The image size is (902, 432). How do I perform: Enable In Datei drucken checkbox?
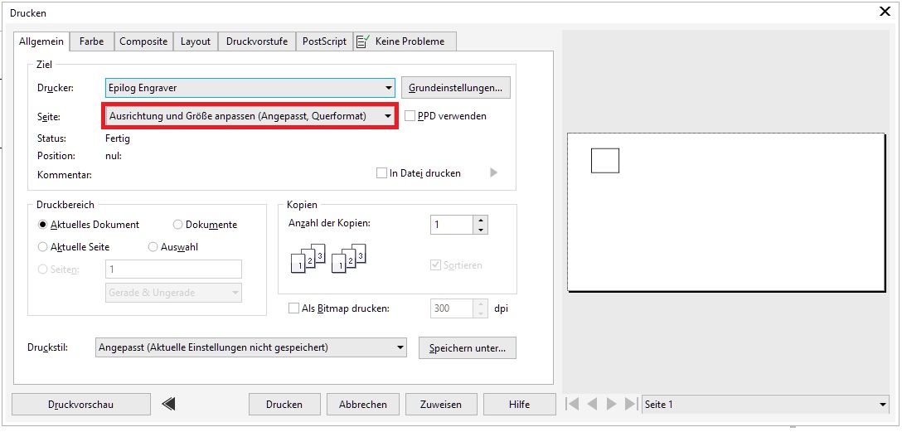[381, 172]
